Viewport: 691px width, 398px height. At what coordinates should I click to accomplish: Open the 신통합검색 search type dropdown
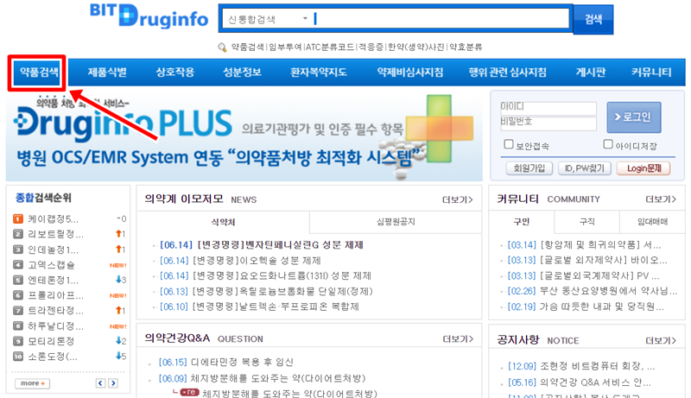[268, 19]
